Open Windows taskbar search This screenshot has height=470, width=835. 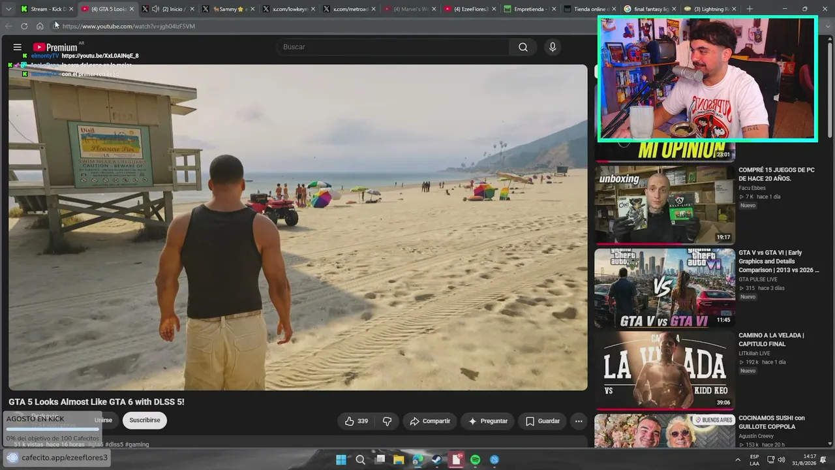[x=360, y=460]
